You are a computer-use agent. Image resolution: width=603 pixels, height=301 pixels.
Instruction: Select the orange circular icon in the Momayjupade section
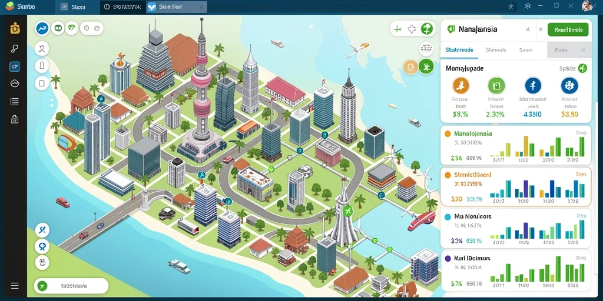(x=461, y=85)
